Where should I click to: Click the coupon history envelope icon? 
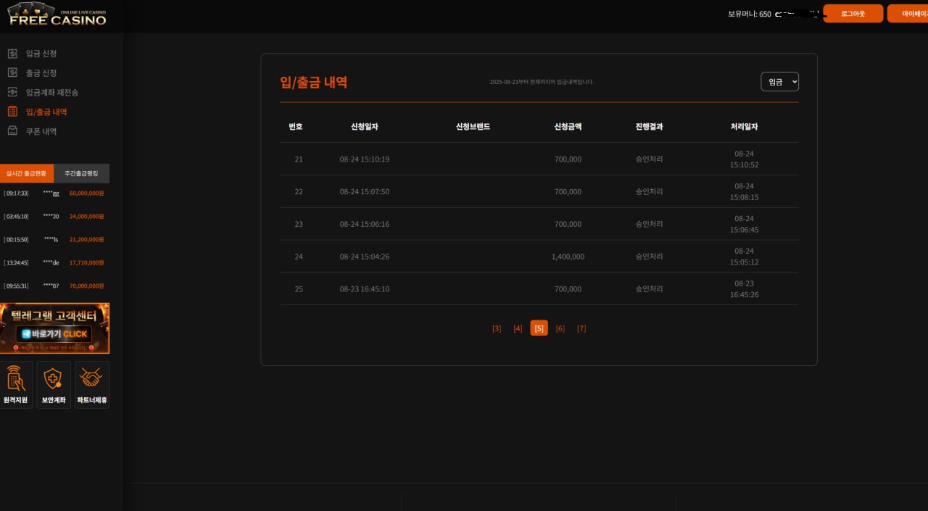pyautogui.click(x=12, y=131)
